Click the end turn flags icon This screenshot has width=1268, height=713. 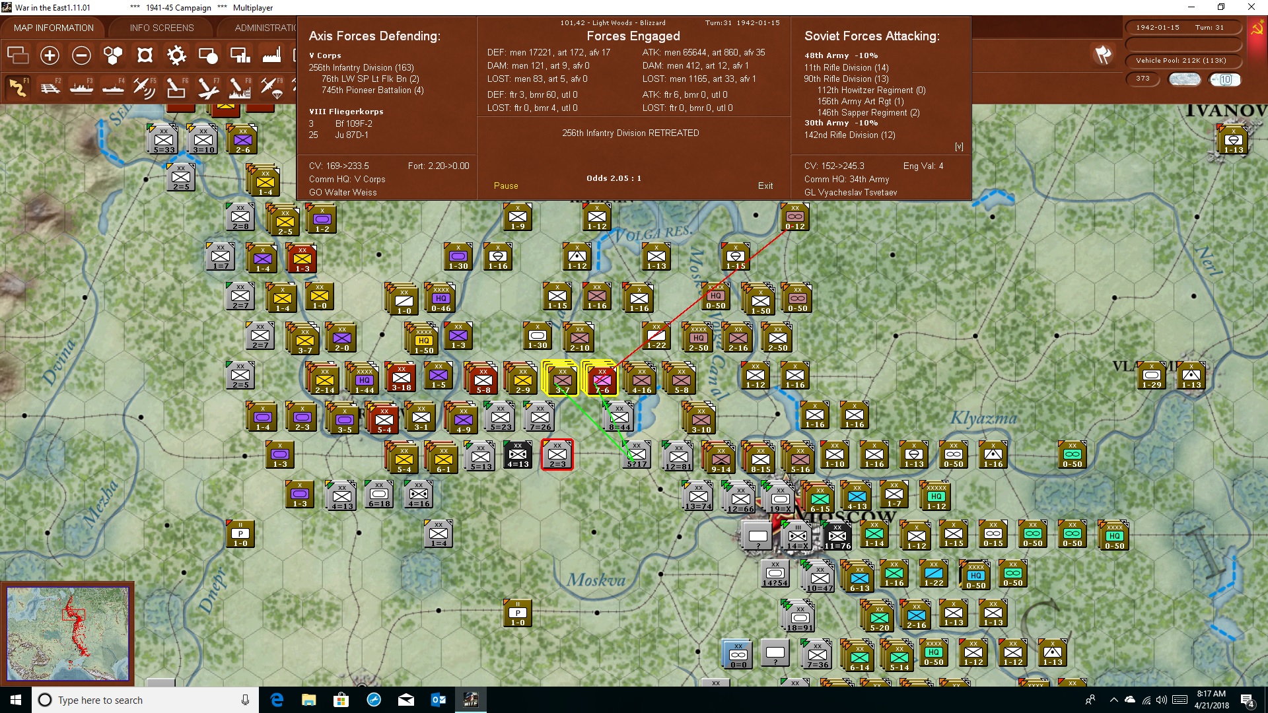click(x=1103, y=55)
